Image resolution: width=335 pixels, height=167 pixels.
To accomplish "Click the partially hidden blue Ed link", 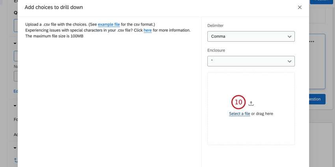I will click(16, 91).
